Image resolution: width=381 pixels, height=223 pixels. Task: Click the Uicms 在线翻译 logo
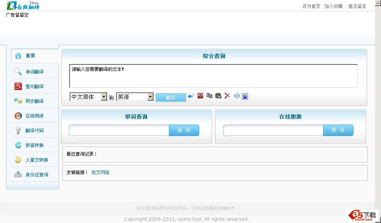[23, 6]
